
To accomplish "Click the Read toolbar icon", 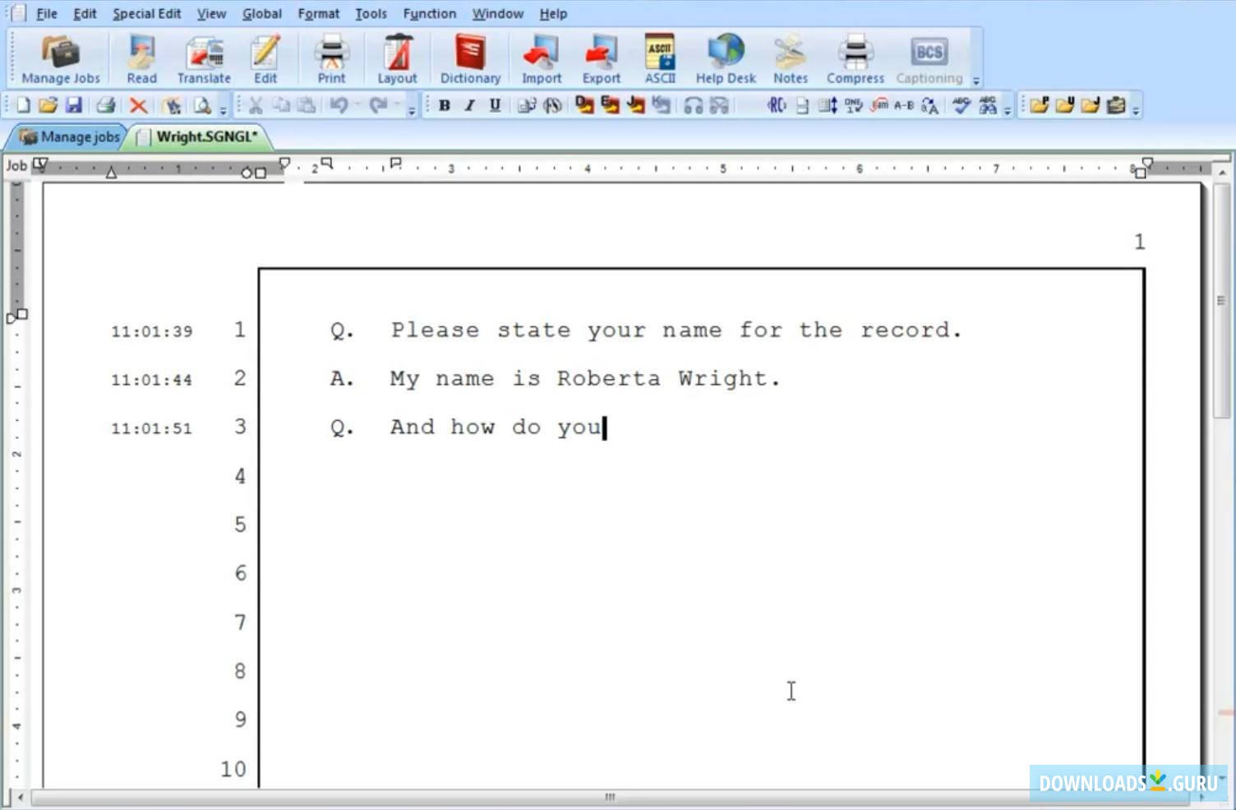I will [141, 59].
